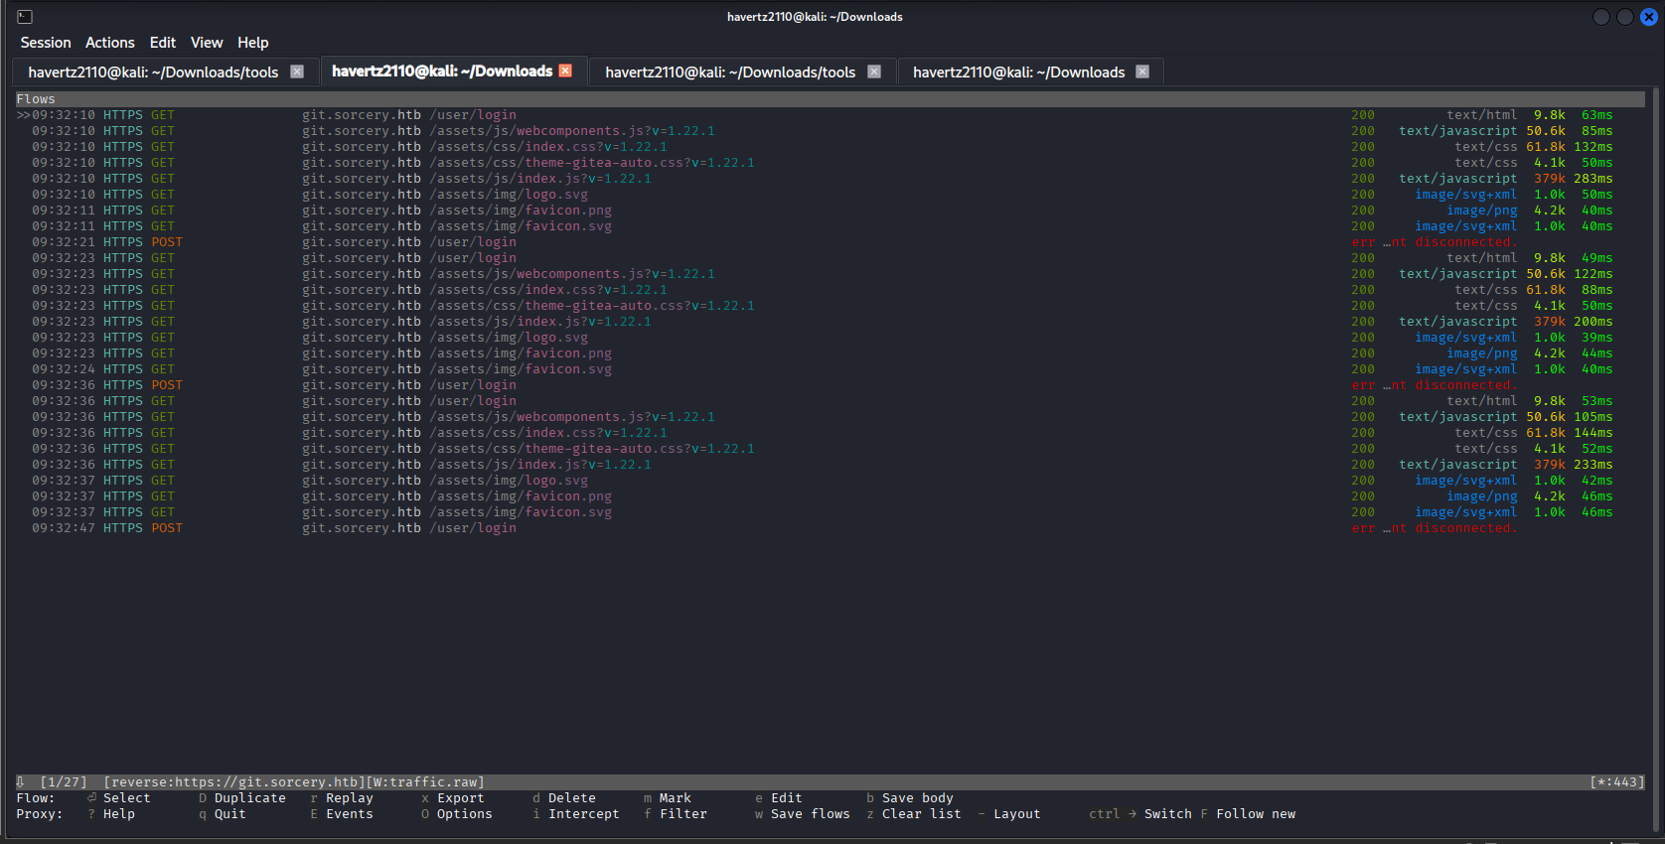Viewport: 1665px width, 844px height.
Task: Close the last ~/Downloads tab
Action: pyautogui.click(x=1142, y=71)
